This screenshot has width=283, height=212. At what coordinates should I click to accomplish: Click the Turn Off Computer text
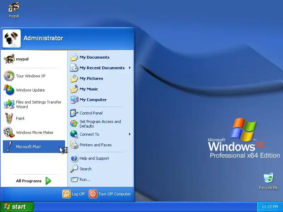tap(114, 194)
